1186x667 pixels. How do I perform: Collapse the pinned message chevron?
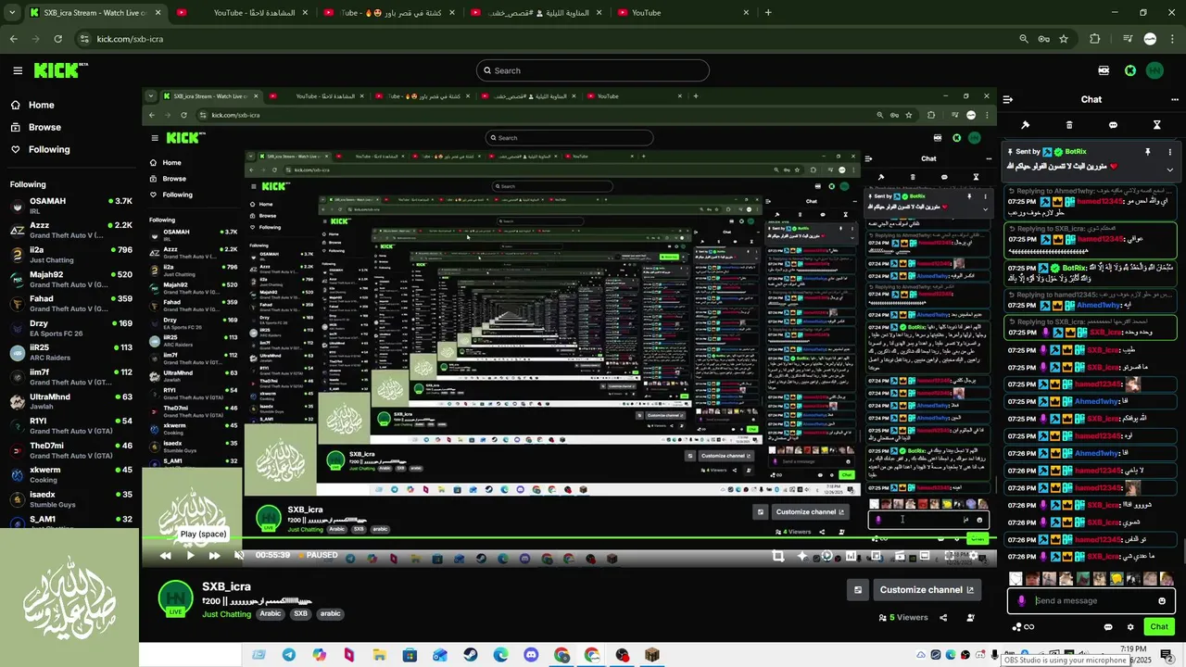pyautogui.click(x=1169, y=170)
